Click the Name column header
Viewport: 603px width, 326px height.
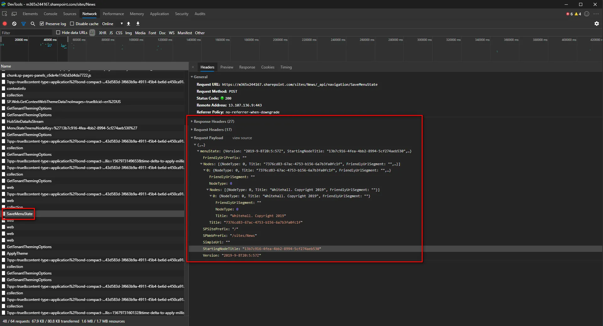(x=94, y=66)
